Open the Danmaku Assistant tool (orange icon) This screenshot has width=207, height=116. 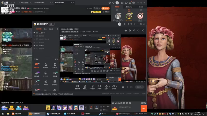point(37,65)
